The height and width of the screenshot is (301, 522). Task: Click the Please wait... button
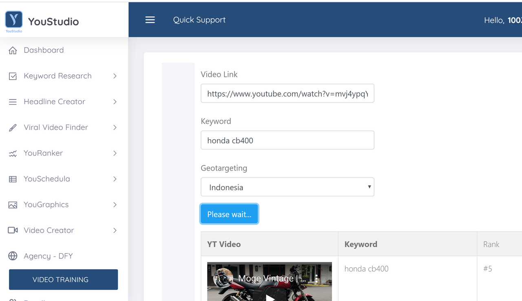(x=229, y=214)
